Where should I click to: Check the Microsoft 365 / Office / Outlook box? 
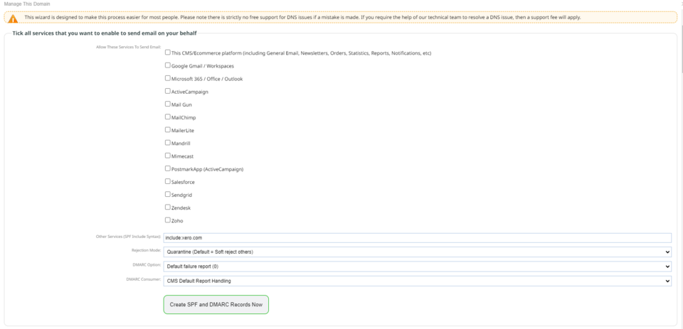coord(168,78)
